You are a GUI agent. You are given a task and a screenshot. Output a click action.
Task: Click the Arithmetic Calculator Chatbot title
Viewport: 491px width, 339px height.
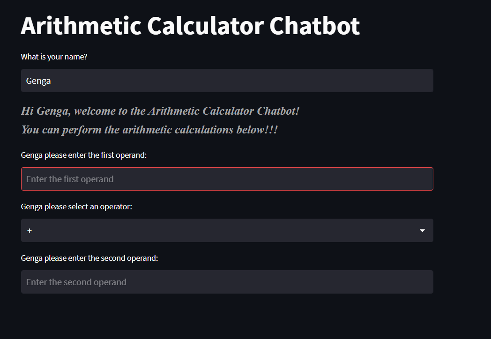click(190, 26)
